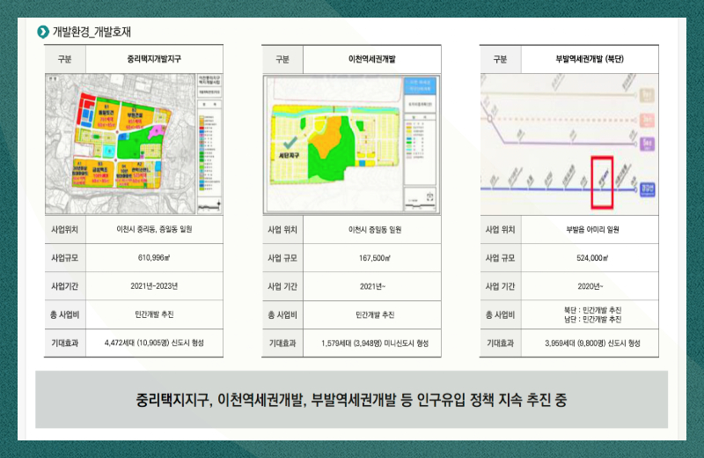Viewport: 704px width, 458px height.
Task: Open the 중리택지개발지구 land-use map image
Action: 134,144
